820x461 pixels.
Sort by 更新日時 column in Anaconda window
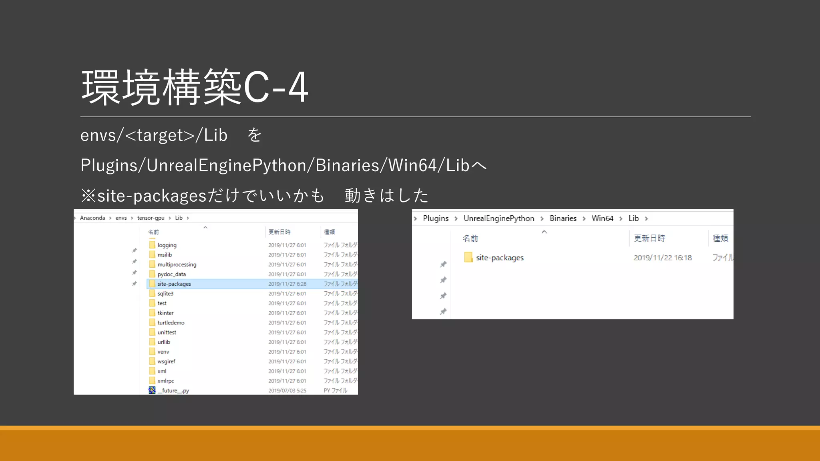pos(279,232)
